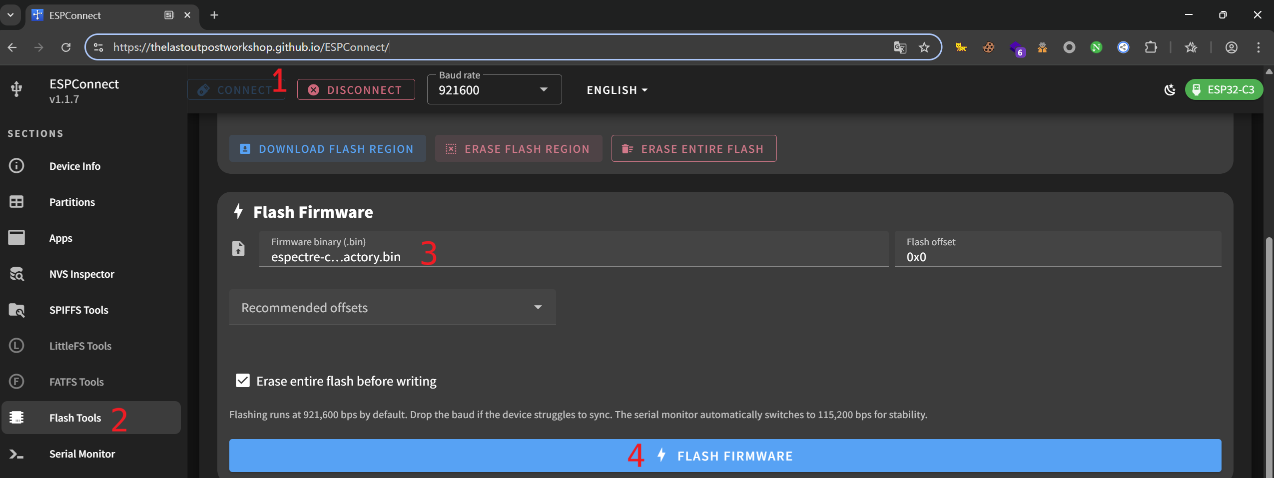Uncheck Erase entire flash before writing
The image size is (1274, 478).
pyautogui.click(x=243, y=381)
